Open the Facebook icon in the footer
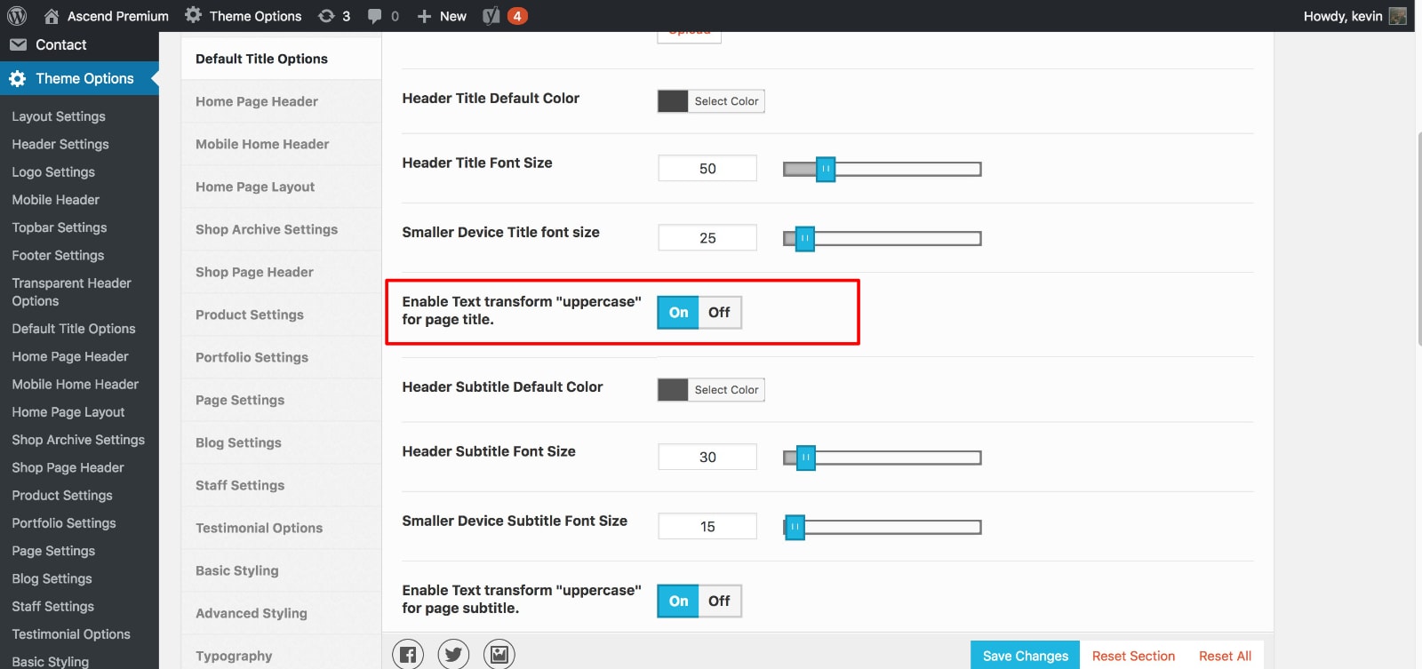1422x669 pixels. click(408, 655)
